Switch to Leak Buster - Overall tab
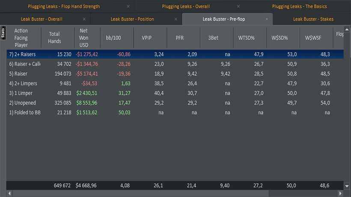 [42, 19]
